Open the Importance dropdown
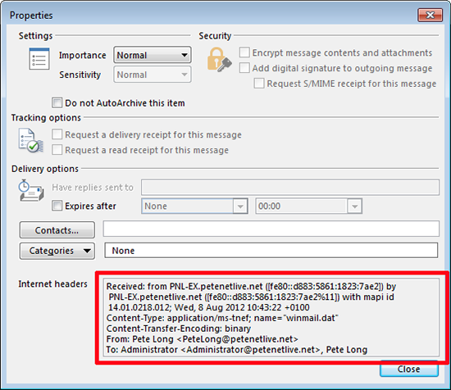Image resolution: width=451 pixels, height=390 pixels. (x=153, y=55)
